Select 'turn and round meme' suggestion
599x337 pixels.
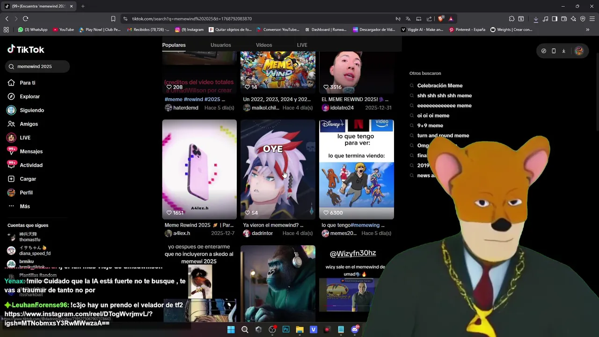[x=443, y=136]
